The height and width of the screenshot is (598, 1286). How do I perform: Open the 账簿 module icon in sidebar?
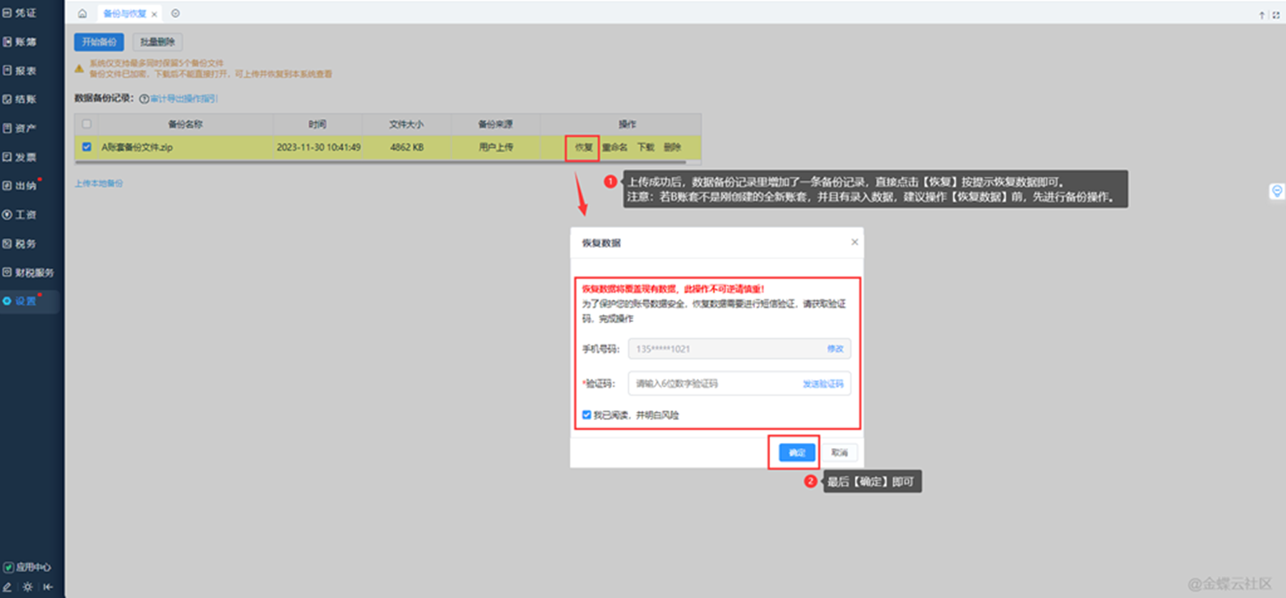[7, 41]
